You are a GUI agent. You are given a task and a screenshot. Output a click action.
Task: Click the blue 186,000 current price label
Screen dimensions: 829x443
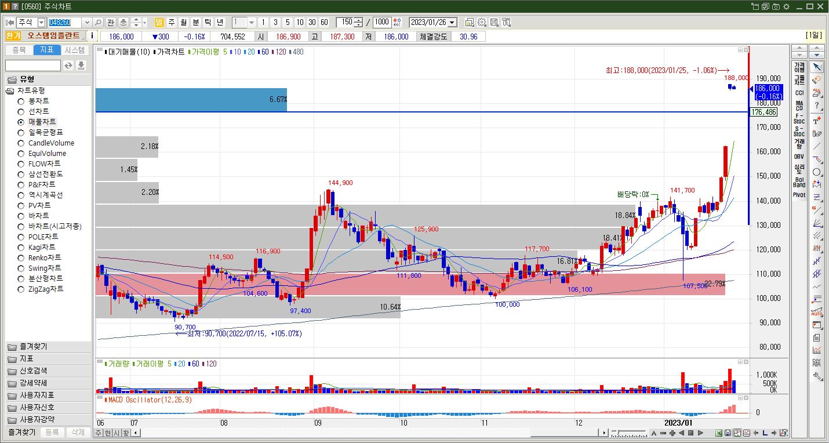point(768,92)
